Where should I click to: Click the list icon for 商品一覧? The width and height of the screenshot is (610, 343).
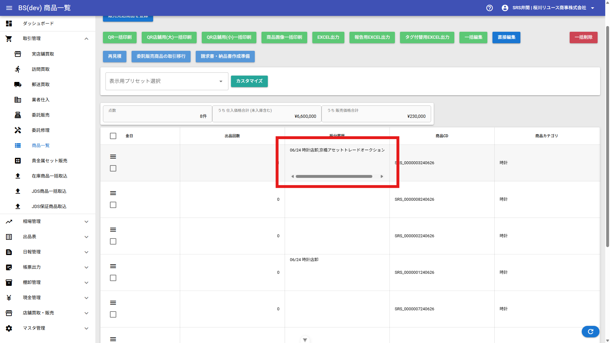18,145
